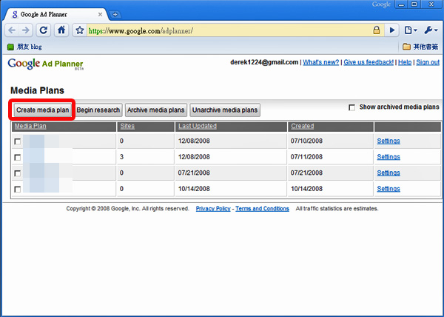Image resolution: width=444 pixels, height=317 pixels.
Task: Reload the page with the refresh icon
Action: pyautogui.click(x=44, y=30)
